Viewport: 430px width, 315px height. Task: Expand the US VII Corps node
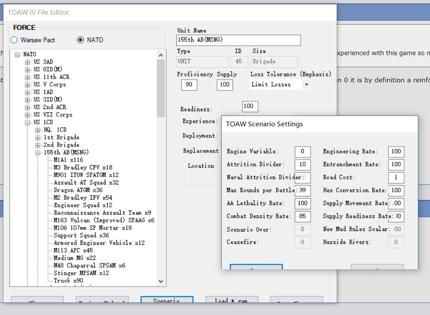28,115
